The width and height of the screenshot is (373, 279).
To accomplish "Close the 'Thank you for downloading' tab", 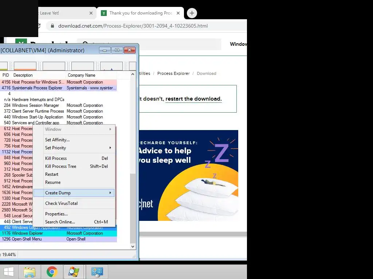I will (178, 13).
